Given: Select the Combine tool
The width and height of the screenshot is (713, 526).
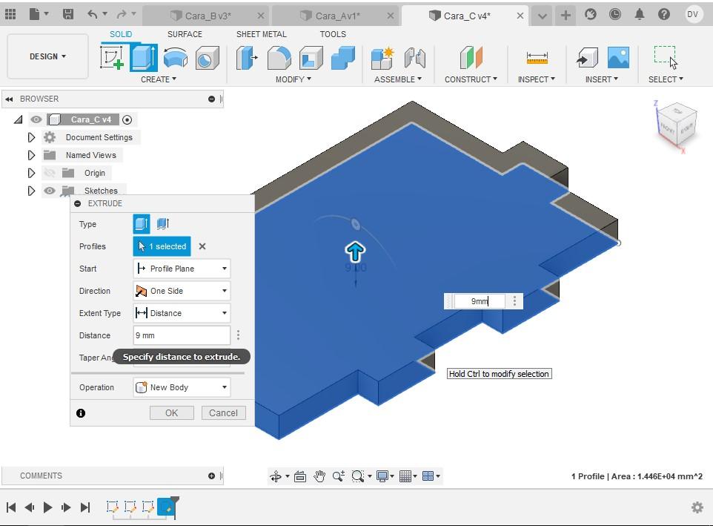Looking at the screenshot, I should (x=343, y=58).
